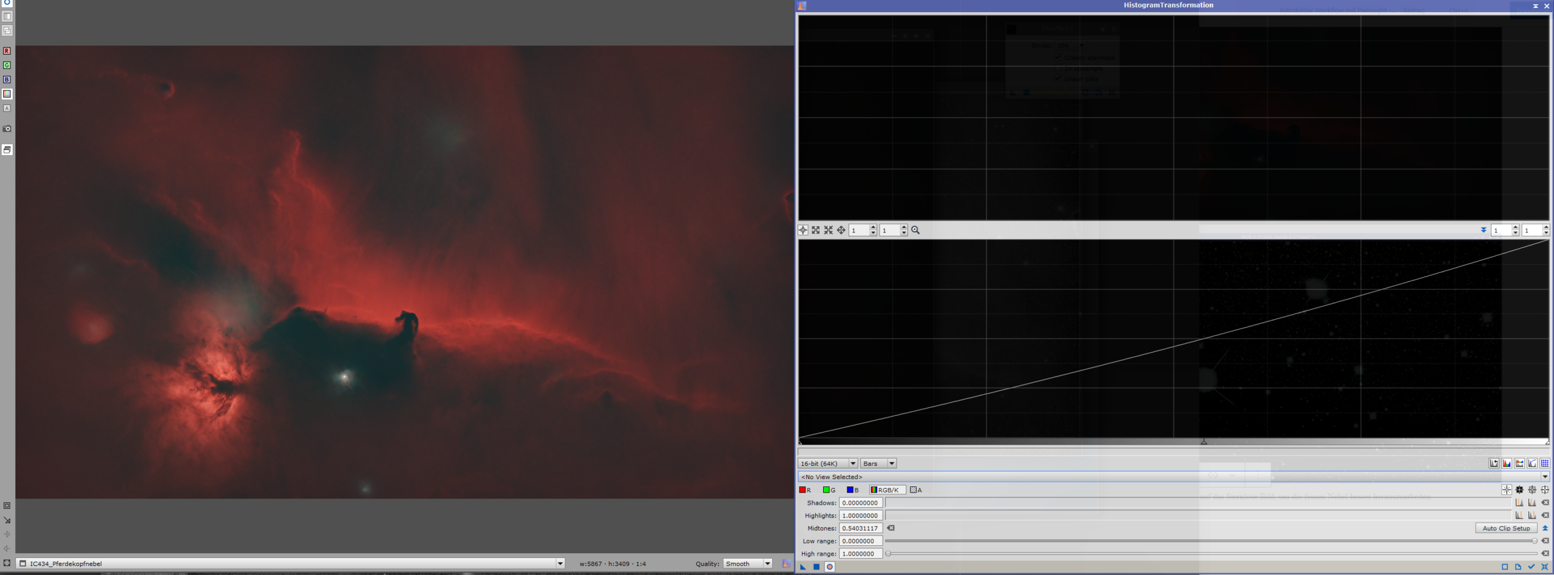Click the blue triangle new instance icon
The image size is (1554, 575).
[x=803, y=567]
